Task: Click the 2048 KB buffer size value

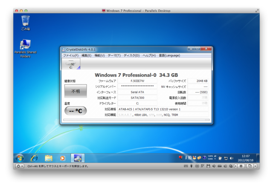Action: [198, 81]
